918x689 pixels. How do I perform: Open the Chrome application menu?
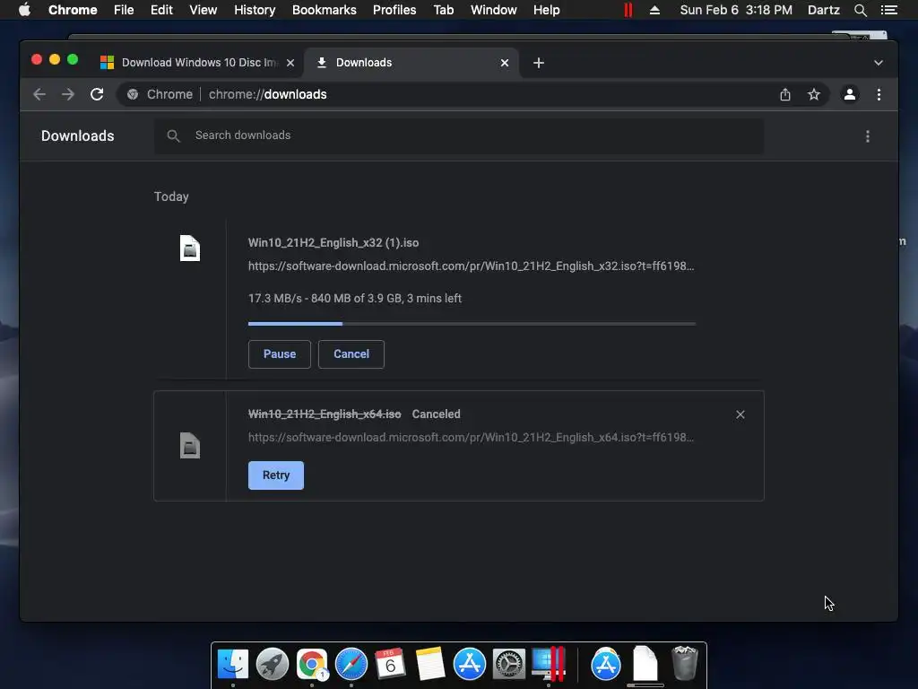(73, 10)
